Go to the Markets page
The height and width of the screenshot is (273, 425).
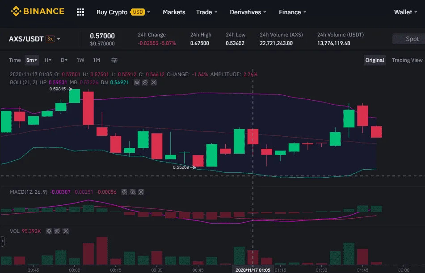point(174,12)
